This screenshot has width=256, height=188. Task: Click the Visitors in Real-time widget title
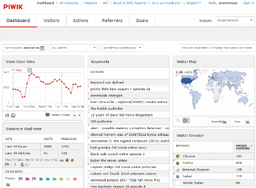coord(24,129)
